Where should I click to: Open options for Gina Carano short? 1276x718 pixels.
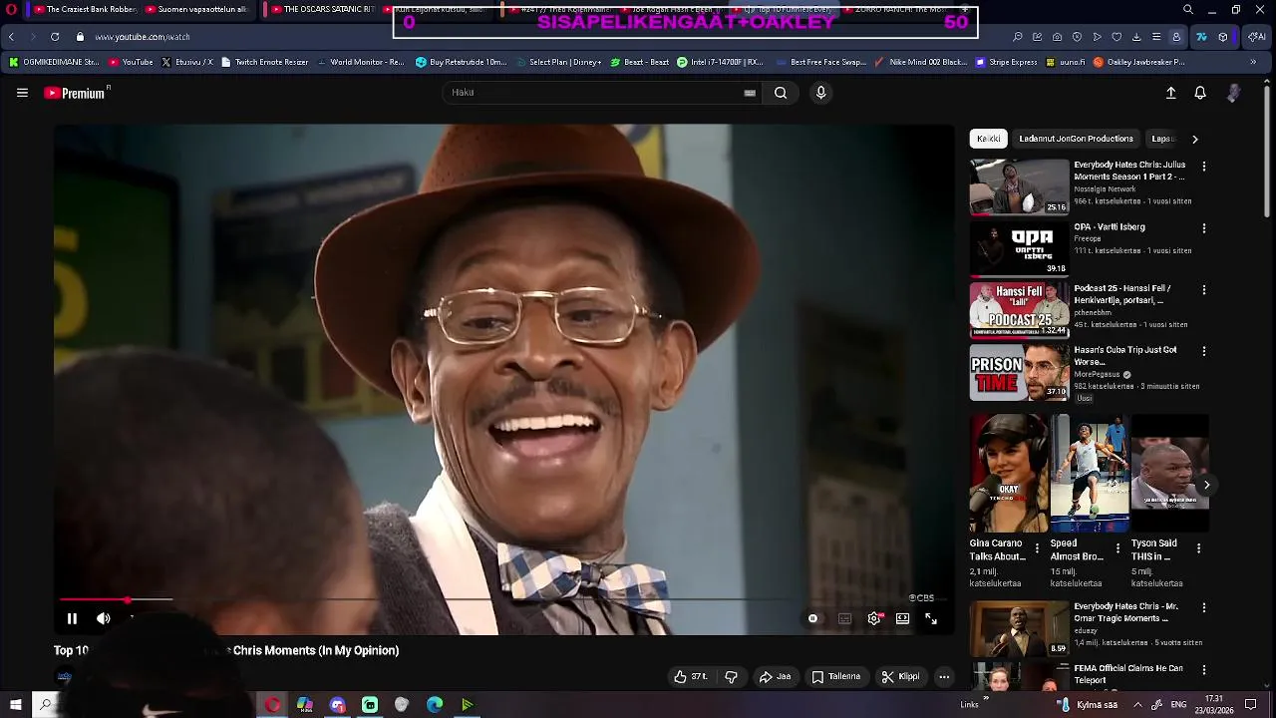click(x=1037, y=548)
